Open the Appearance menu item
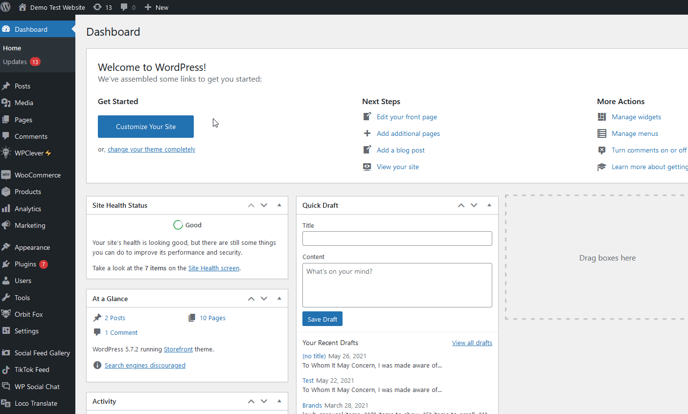688x414 pixels. pyautogui.click(x=38, y=247)
